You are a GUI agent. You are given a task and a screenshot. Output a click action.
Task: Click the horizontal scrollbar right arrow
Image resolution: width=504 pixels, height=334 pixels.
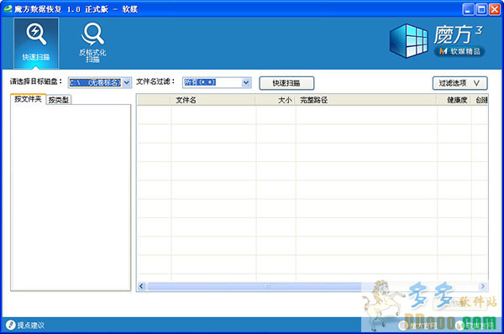point(483,286)
